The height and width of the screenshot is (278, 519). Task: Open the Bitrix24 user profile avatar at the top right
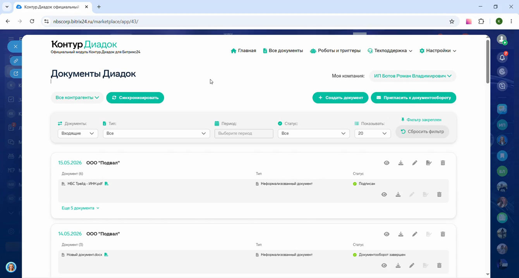(502, 39)
